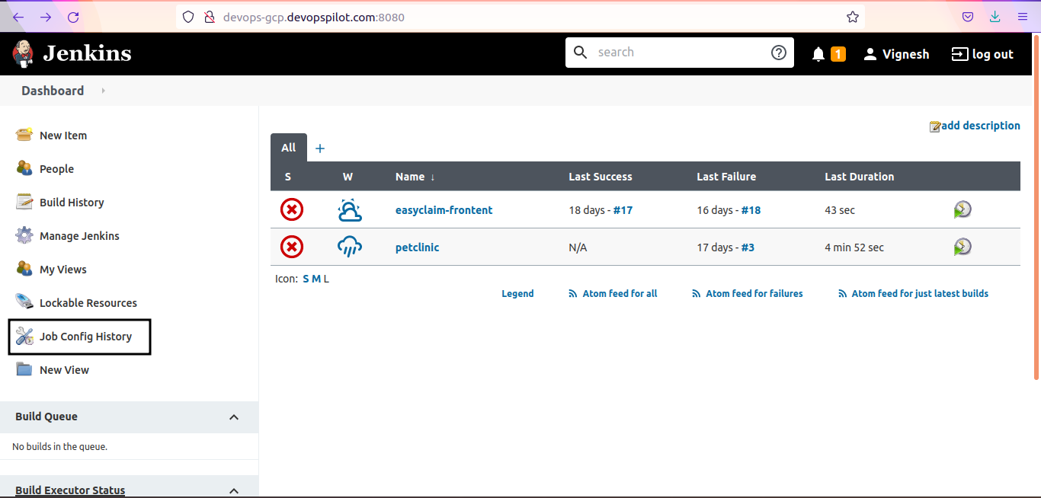
Task: Open Atom feed for just latest builds
Action: point(920,293)
